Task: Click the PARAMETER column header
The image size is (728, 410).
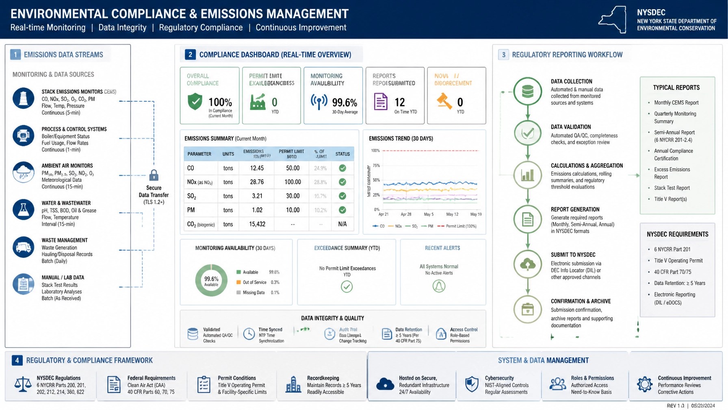Action: click(199, 154)
